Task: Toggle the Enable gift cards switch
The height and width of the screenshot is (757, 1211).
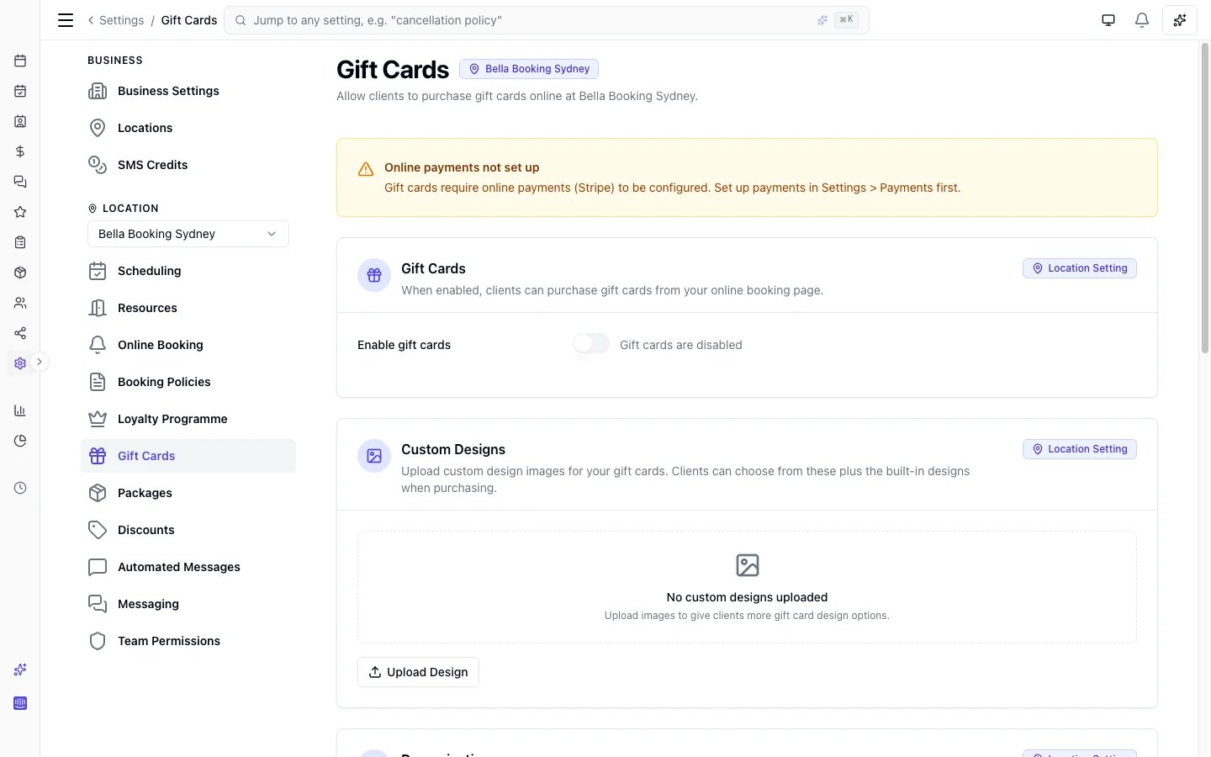Action: (591, 343)
